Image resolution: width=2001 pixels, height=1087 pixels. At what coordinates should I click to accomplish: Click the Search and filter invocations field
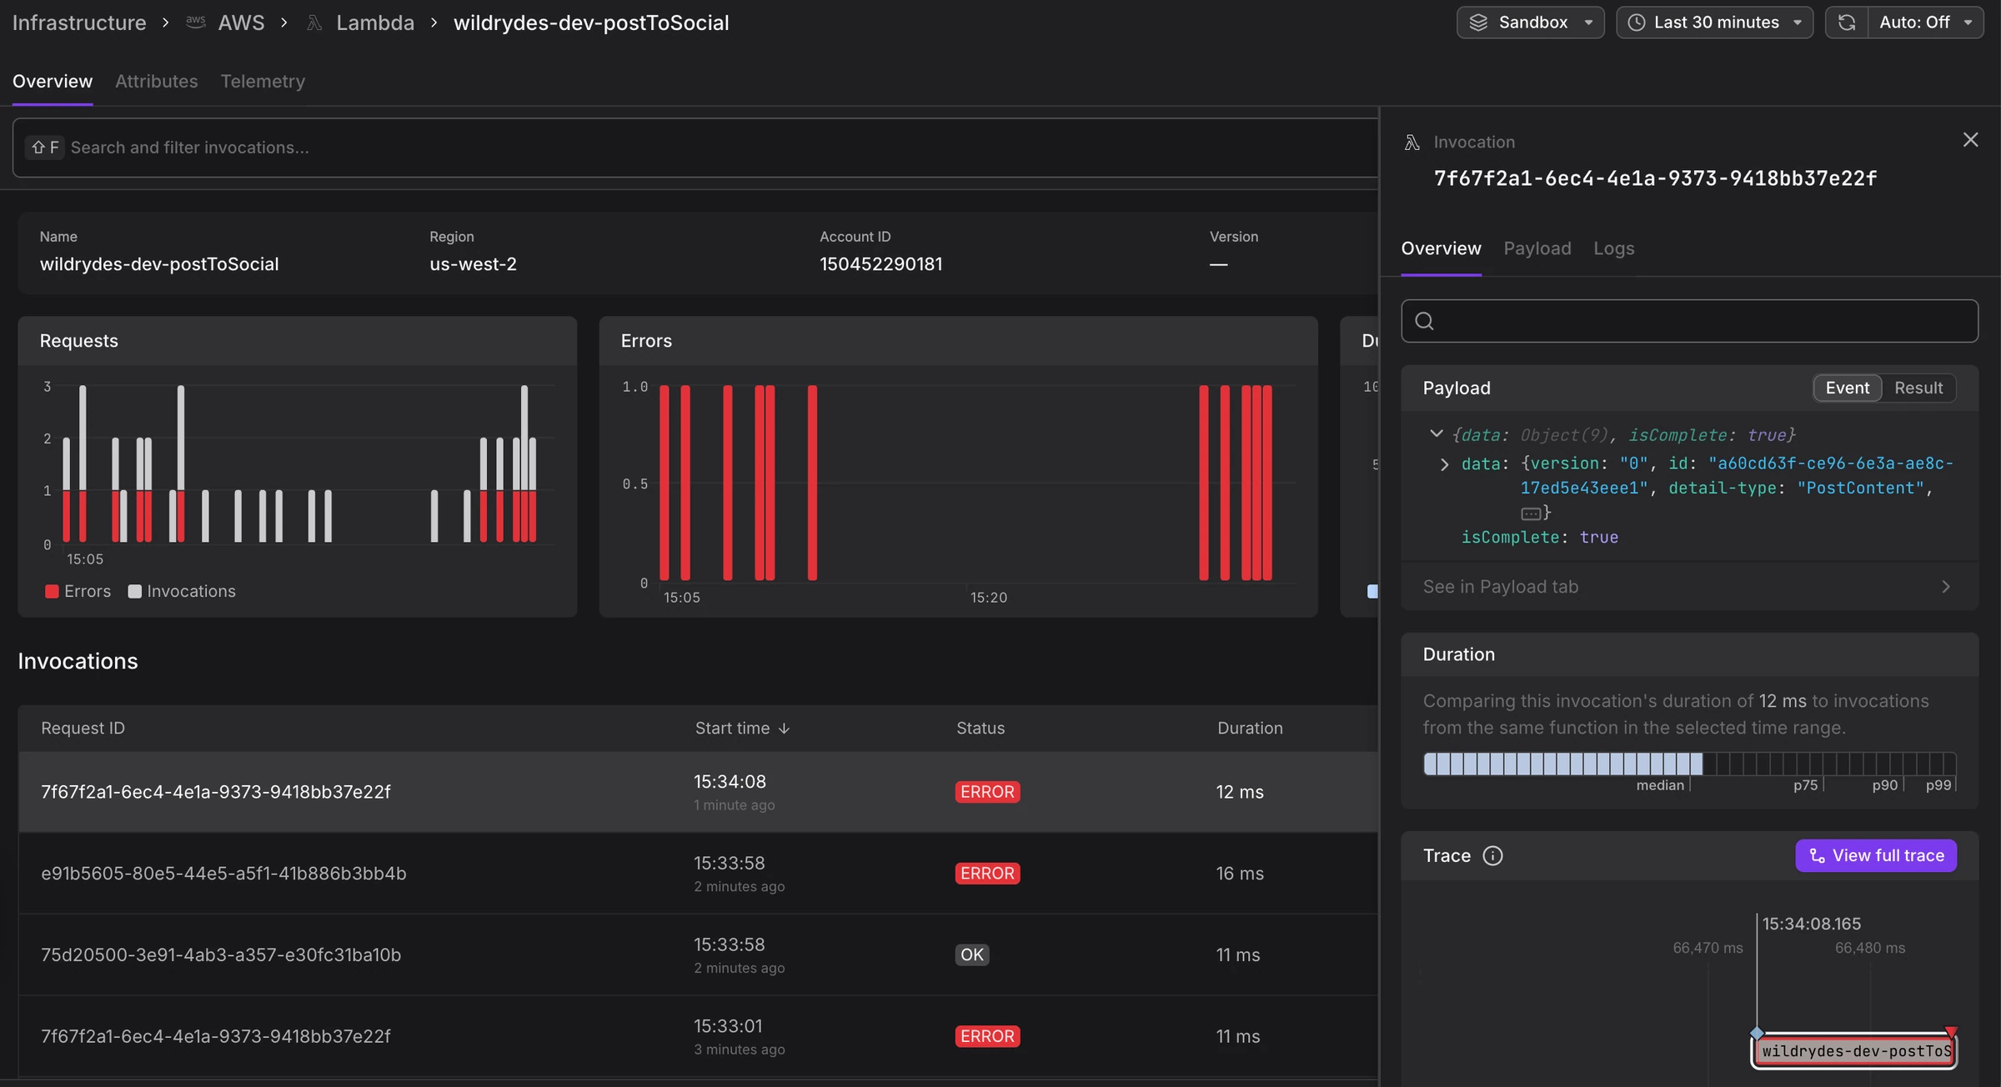[695, 148]
